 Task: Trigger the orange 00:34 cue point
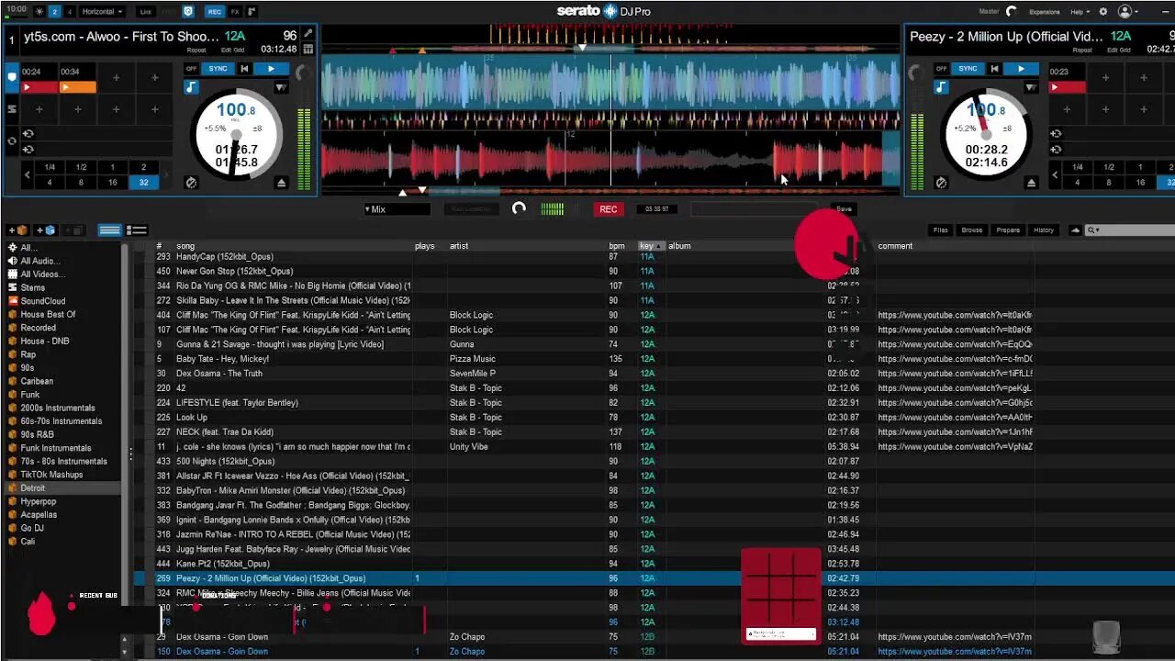click(78, 87)
